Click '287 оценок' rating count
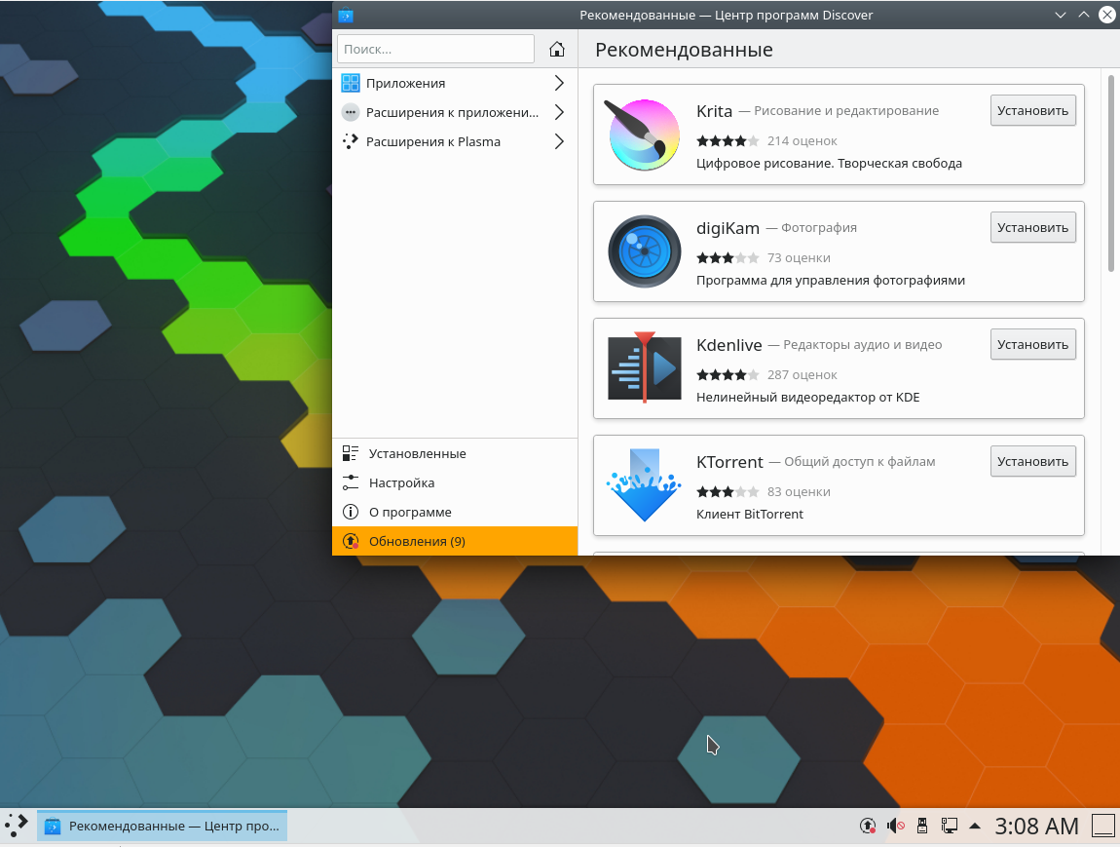 803,374
